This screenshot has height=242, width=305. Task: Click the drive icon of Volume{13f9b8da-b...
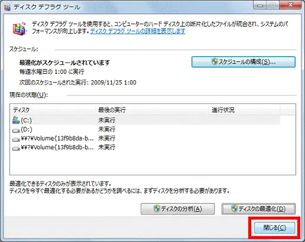[x=16, y=139]
